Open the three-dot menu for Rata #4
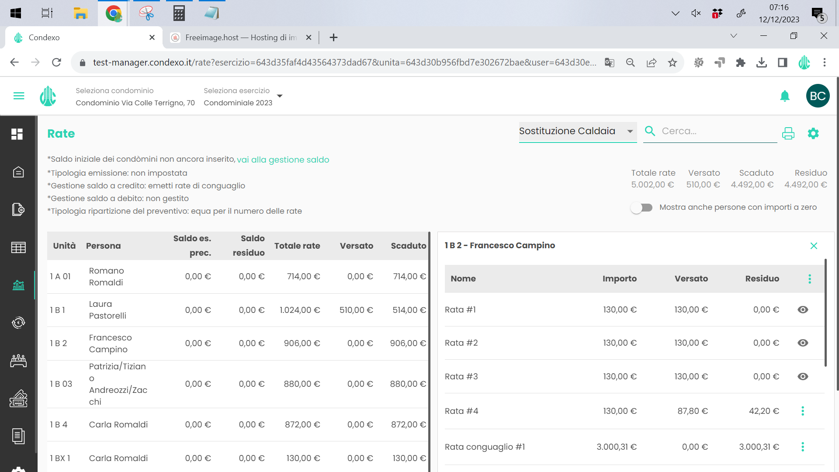Image resolution: width=839 pixels, height=472 pixels. coord(803,411)
